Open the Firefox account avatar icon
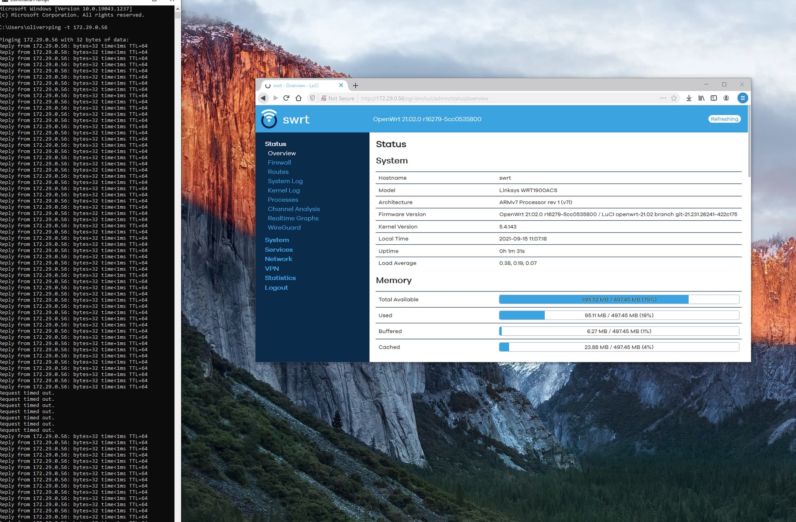Viewport: 796px width, 522px height. (x=726, y=98)
